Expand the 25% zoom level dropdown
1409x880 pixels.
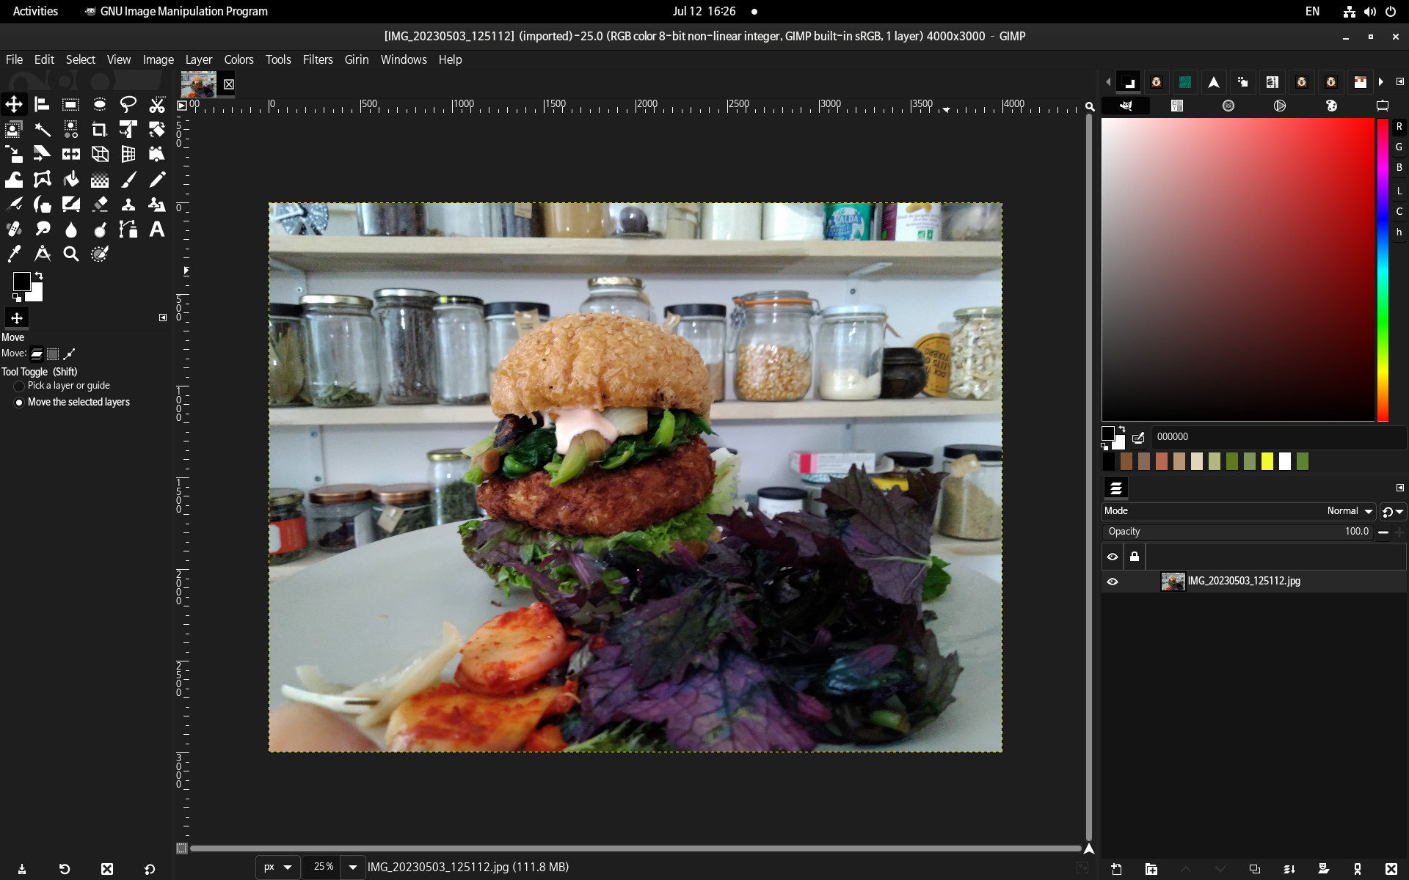click(353, 867)
